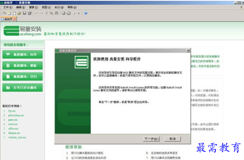This screenshot has width=244, height=160.
Task: Click the run arrow toolbar icon
Action: tap(79, 13)
